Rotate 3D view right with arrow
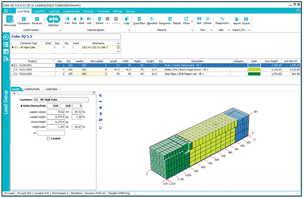 [100, 114]
